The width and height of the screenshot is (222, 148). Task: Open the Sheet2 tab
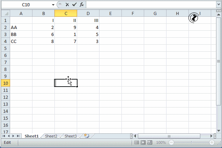[x=51, y=136]
